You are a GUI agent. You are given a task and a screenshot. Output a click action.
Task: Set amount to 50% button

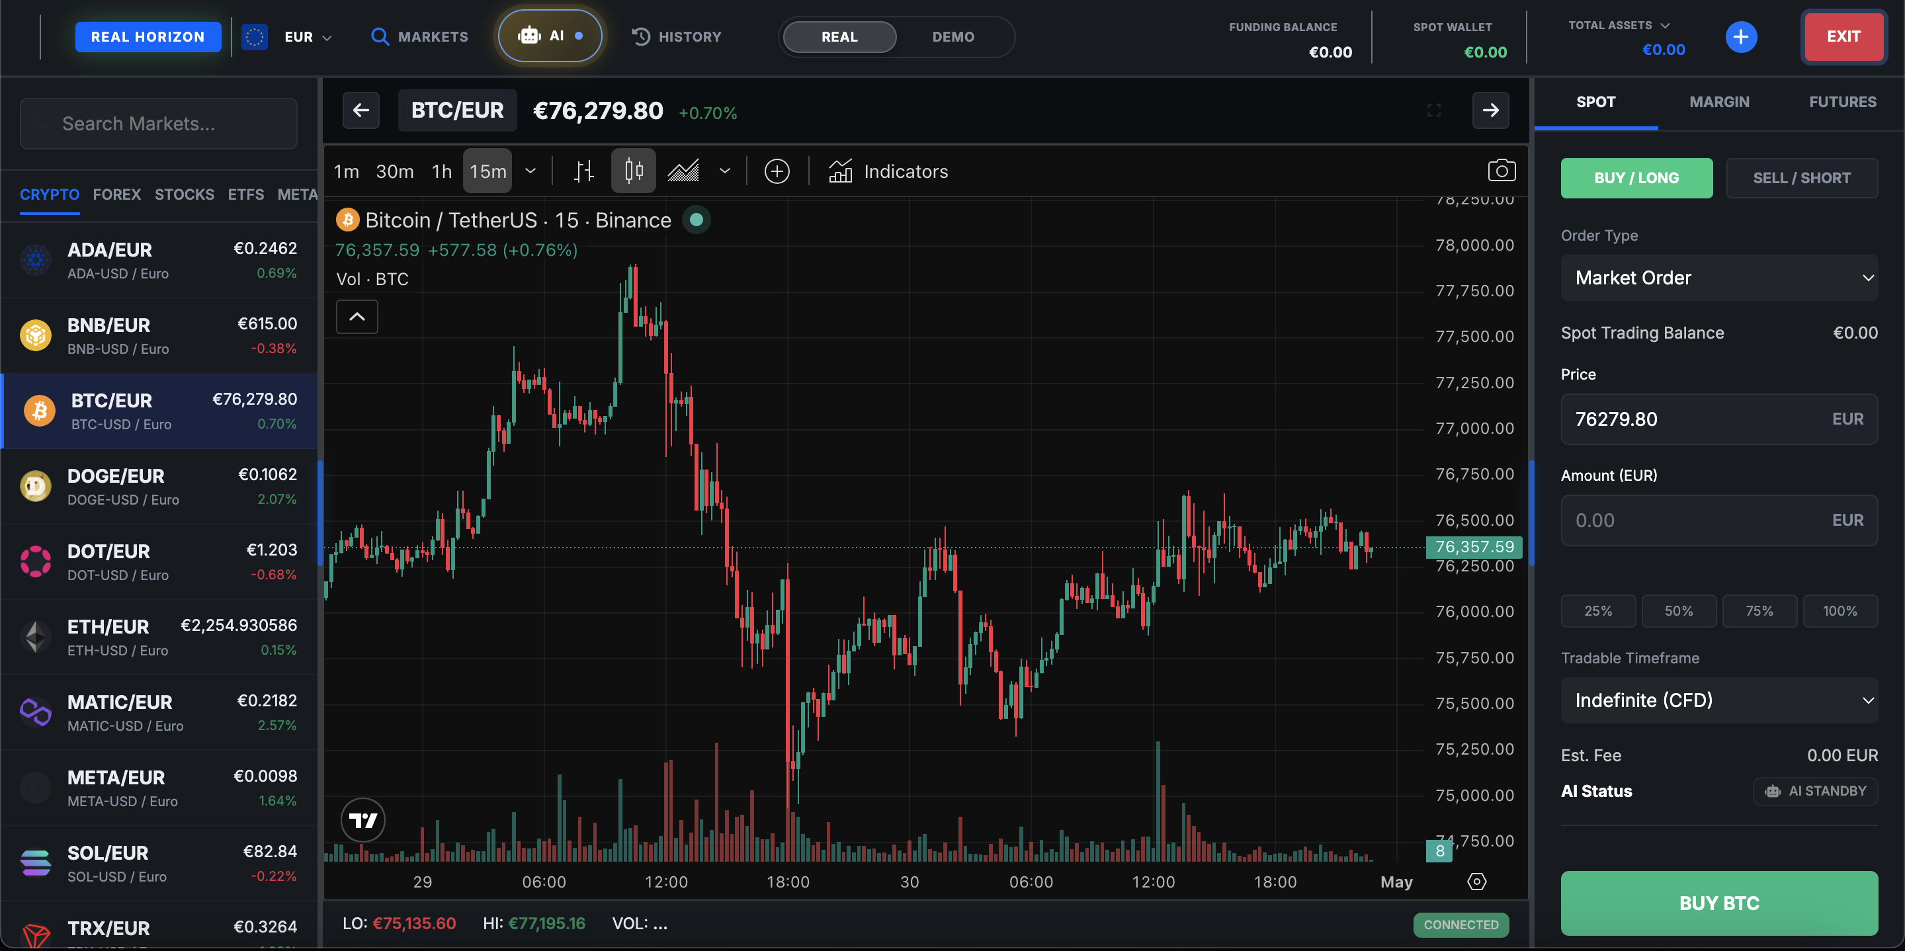(x=1678, y=611)
